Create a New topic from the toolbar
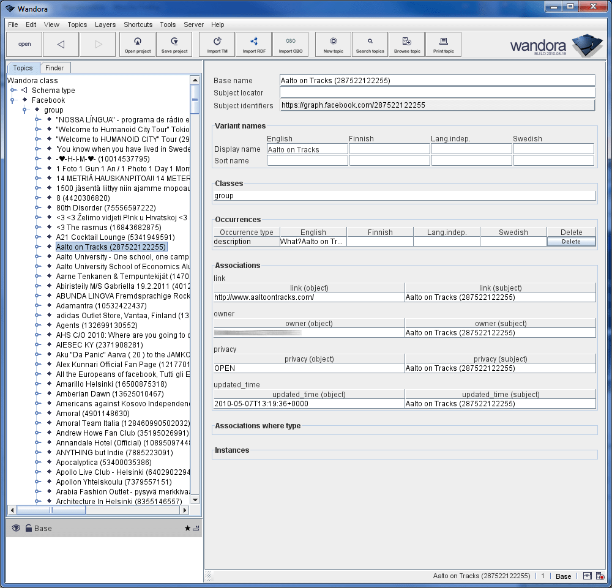The height and width of the screenshot is (588, 612). [x=334, y=44]
